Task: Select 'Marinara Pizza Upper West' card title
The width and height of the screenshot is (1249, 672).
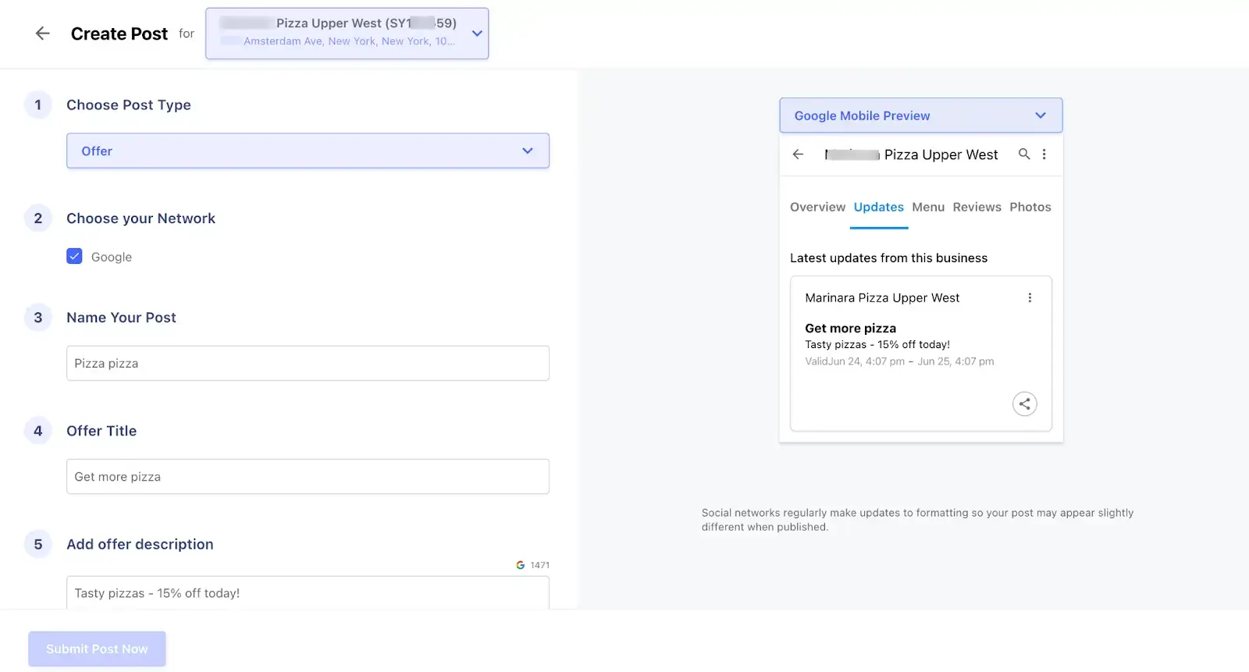Action: coord(882,297)
